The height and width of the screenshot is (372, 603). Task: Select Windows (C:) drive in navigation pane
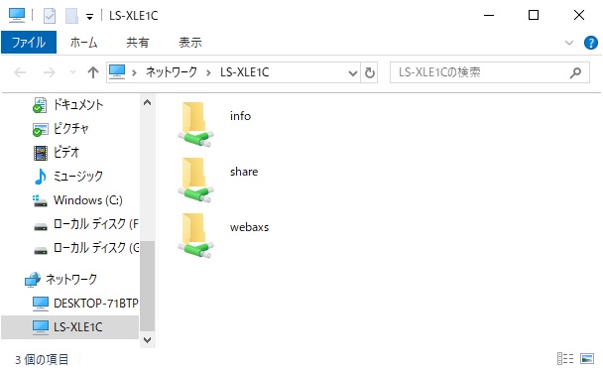(x=88, y=200)
